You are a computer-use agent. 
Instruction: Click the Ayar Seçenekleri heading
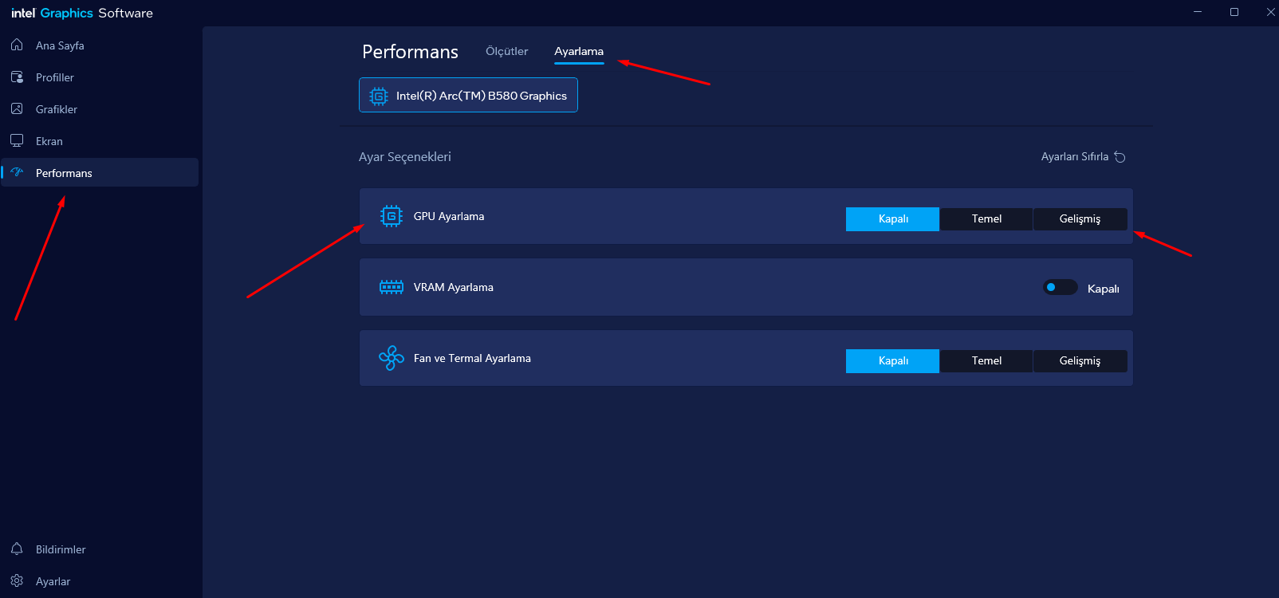(x=405, y=157)
